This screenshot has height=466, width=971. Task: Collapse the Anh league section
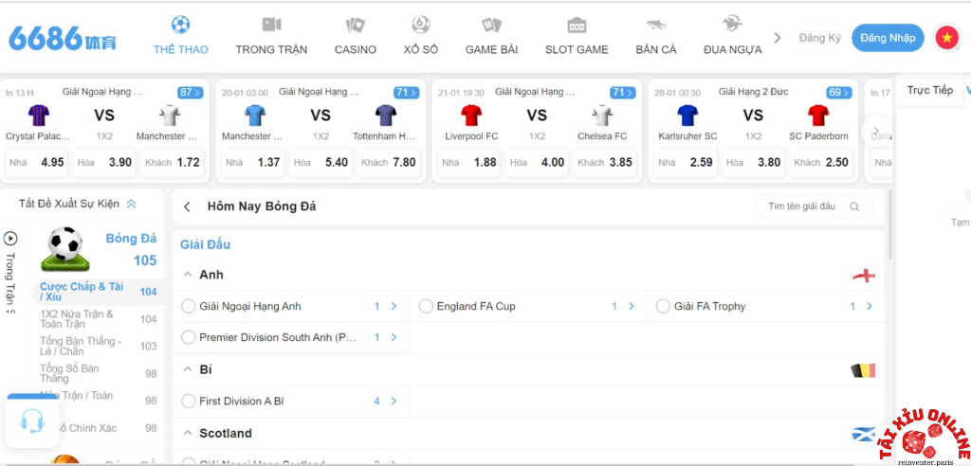coord(188,275)
